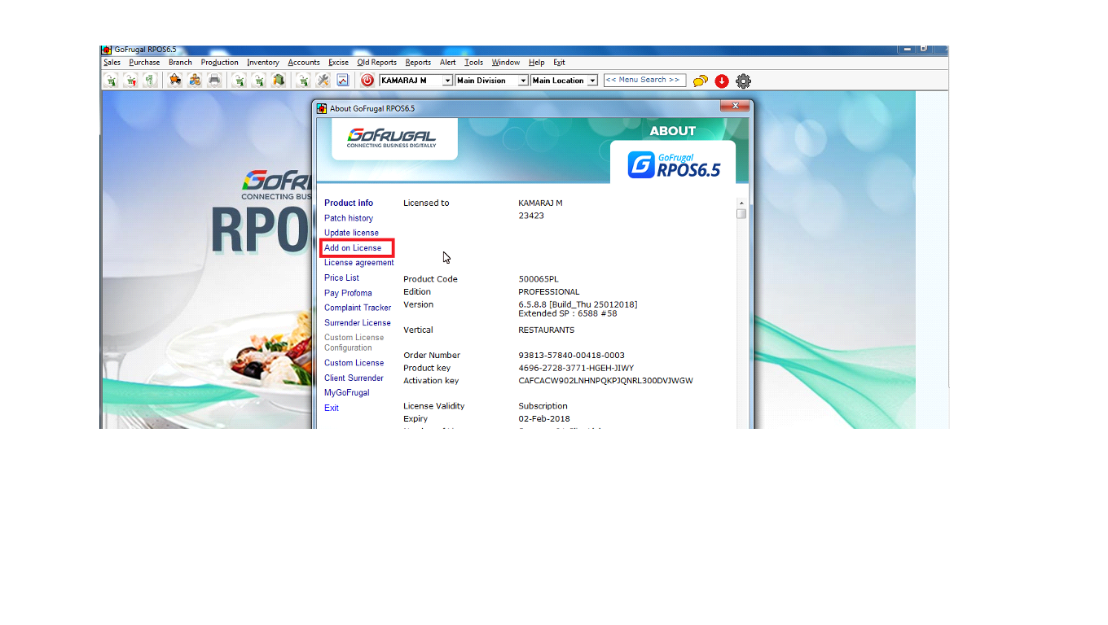Viewport: 1108px width, 625px height.
Task: Expand the KAMARAJ M user dropdown
Action: (447, 81)
